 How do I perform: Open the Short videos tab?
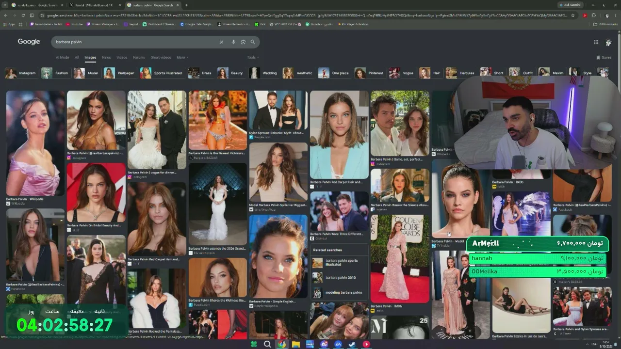[x=161, y=57]
